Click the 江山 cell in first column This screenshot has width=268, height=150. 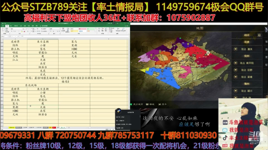coord(15,60)
